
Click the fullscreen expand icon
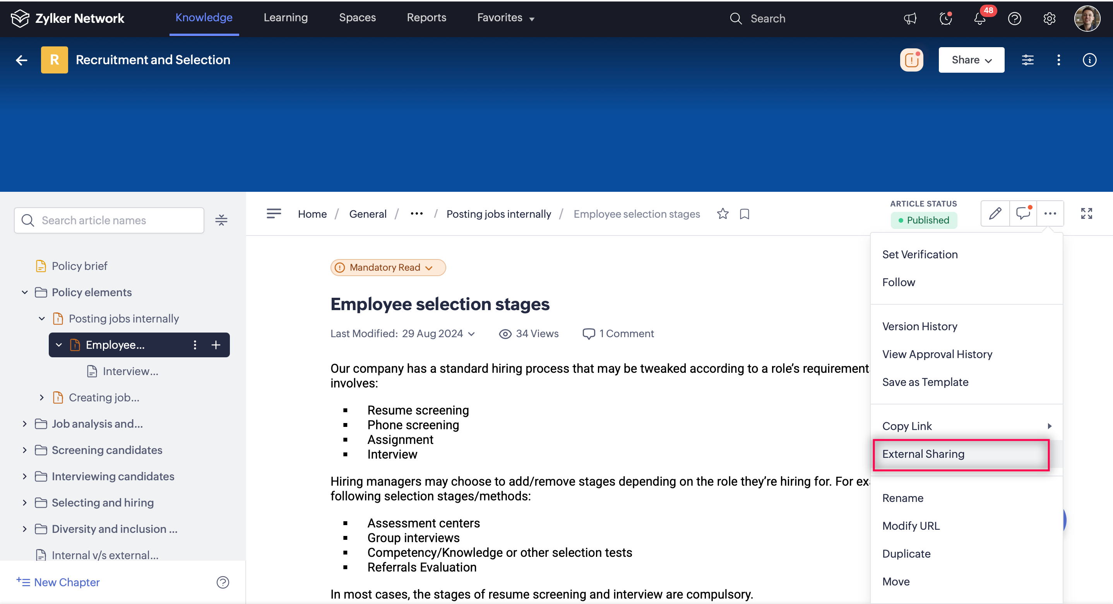(1086, 213)
